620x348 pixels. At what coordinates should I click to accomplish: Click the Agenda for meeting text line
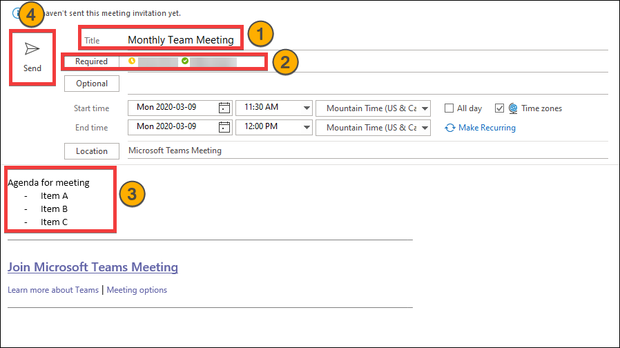pyautogui.click(x=48, y=182)
